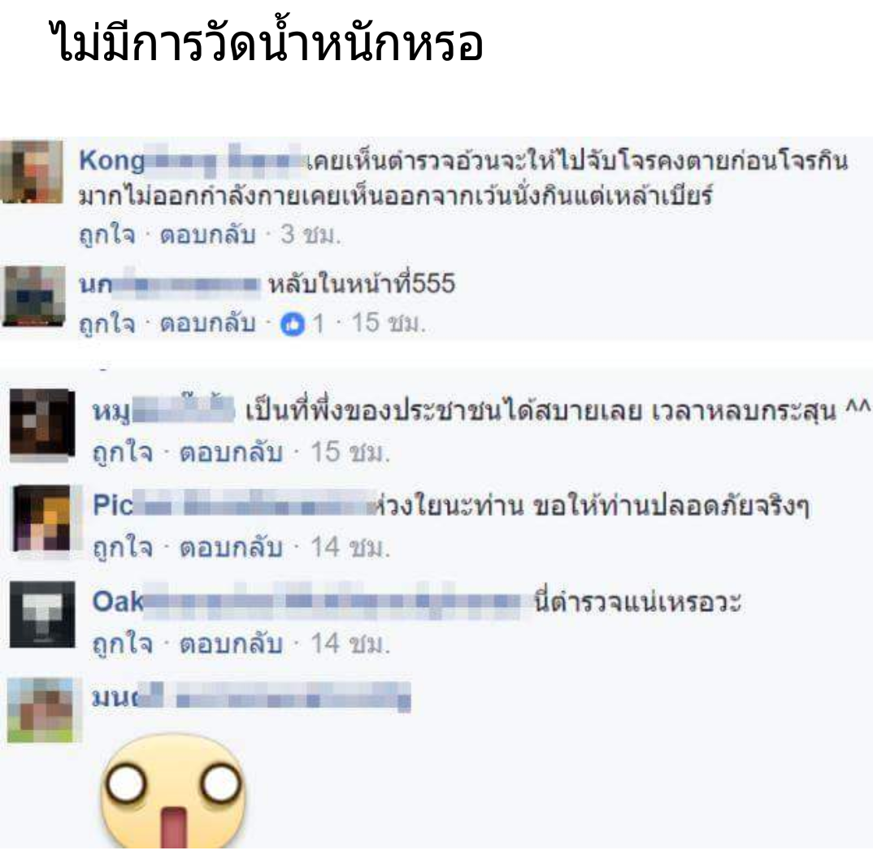Open the 3 ชม. timestamp on Kong's comment
The image size is (873, 859).
pos(311,234)
